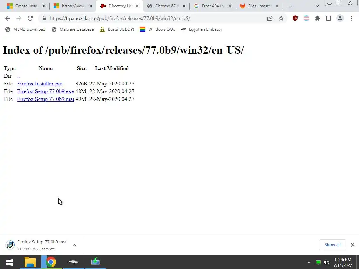The width and height of the screenshot is (359, 269).
Task: Open the pink-blue striped extension icon
Action: pyautogui.click(x=306, y=18)
